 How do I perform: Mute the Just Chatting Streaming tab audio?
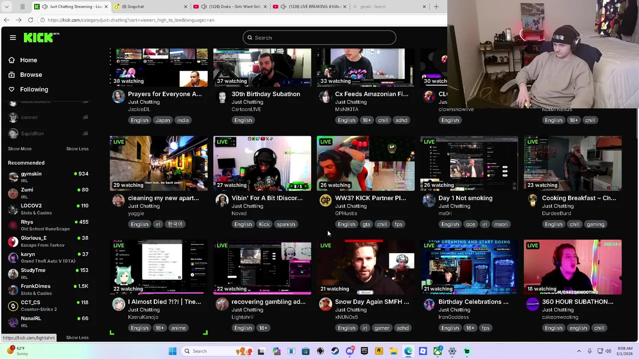coord(45,6)
